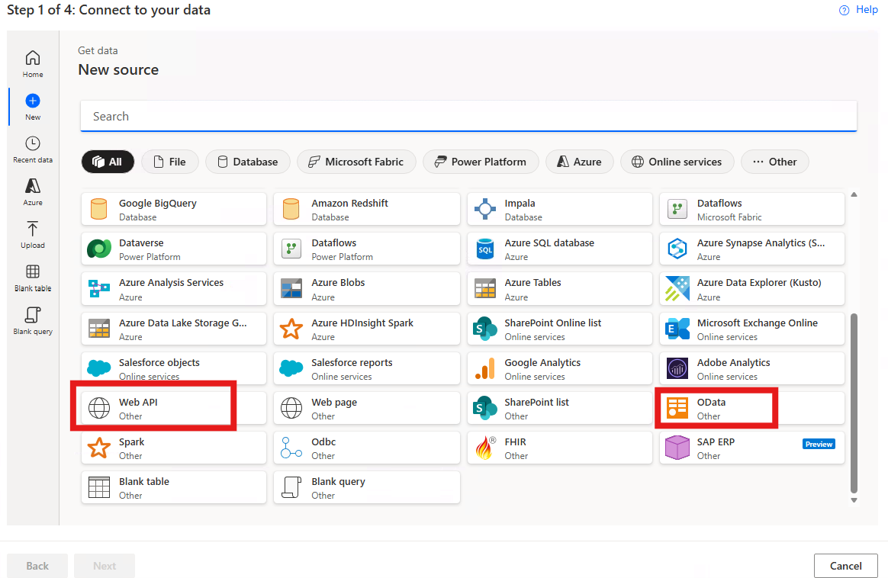Screen dimensions: 888x578
Task: Choose the Azure Blobs icon
Action: point(291,289)
